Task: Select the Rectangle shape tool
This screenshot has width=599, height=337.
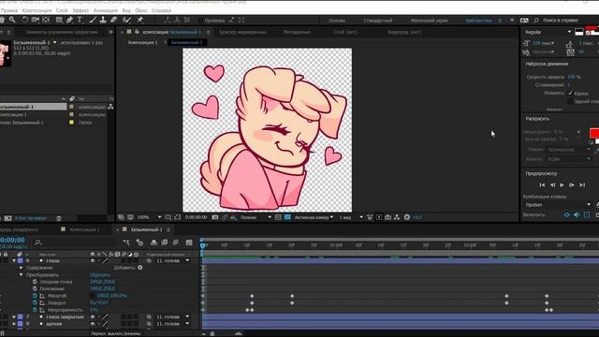Action: [x=59, y=20]
